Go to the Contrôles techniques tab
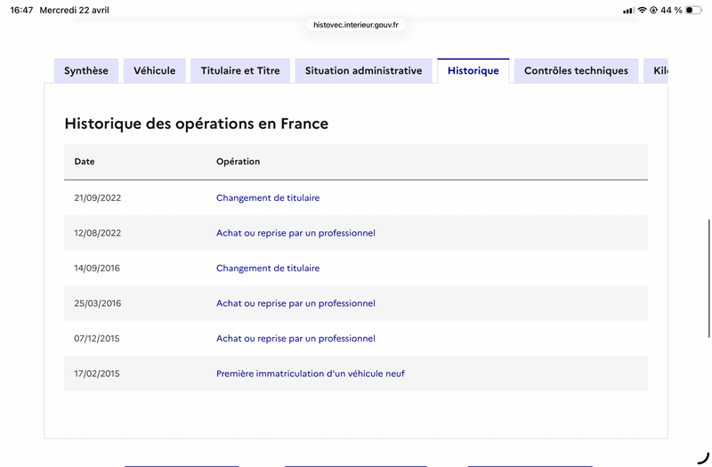712x467 pixels. coord(576,71)
